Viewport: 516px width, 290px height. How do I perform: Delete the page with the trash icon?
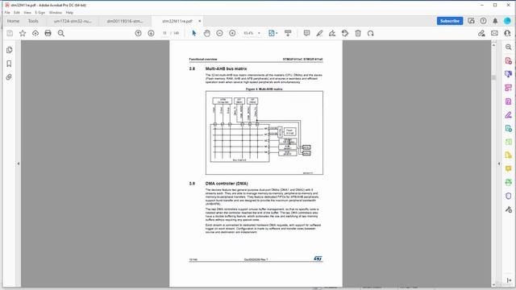(x=358, y=33)
